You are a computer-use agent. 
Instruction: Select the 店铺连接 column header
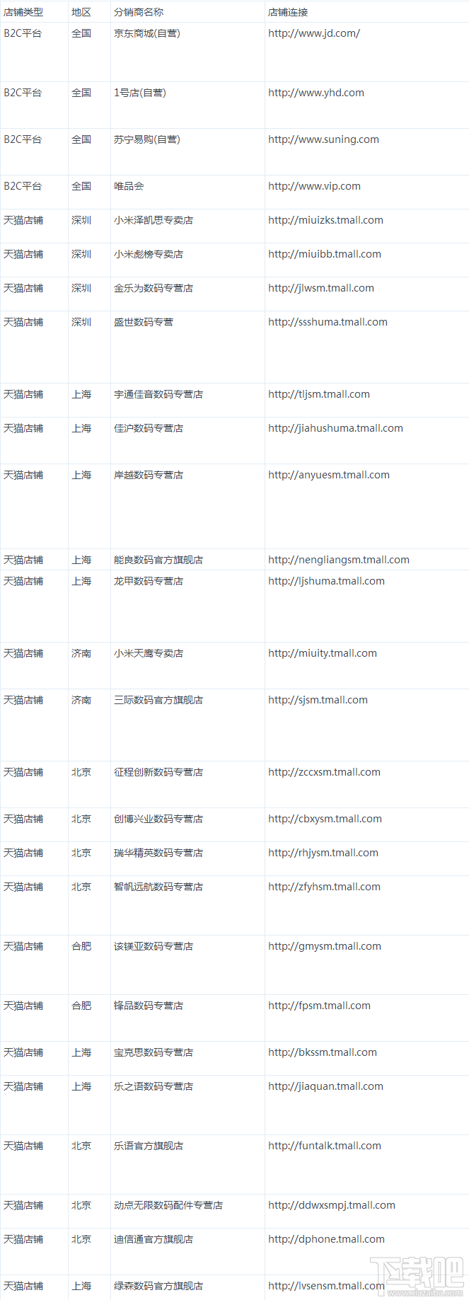[x=288, y=12]
